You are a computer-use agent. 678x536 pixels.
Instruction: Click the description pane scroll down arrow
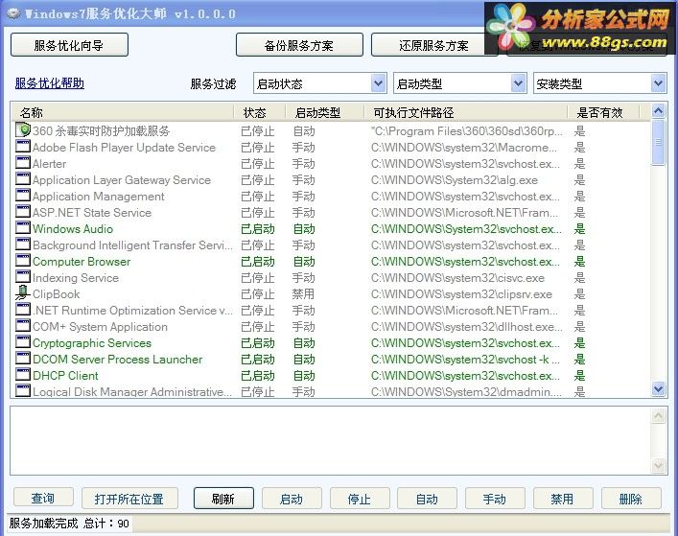pyautogui.click(x=658, y=466)
